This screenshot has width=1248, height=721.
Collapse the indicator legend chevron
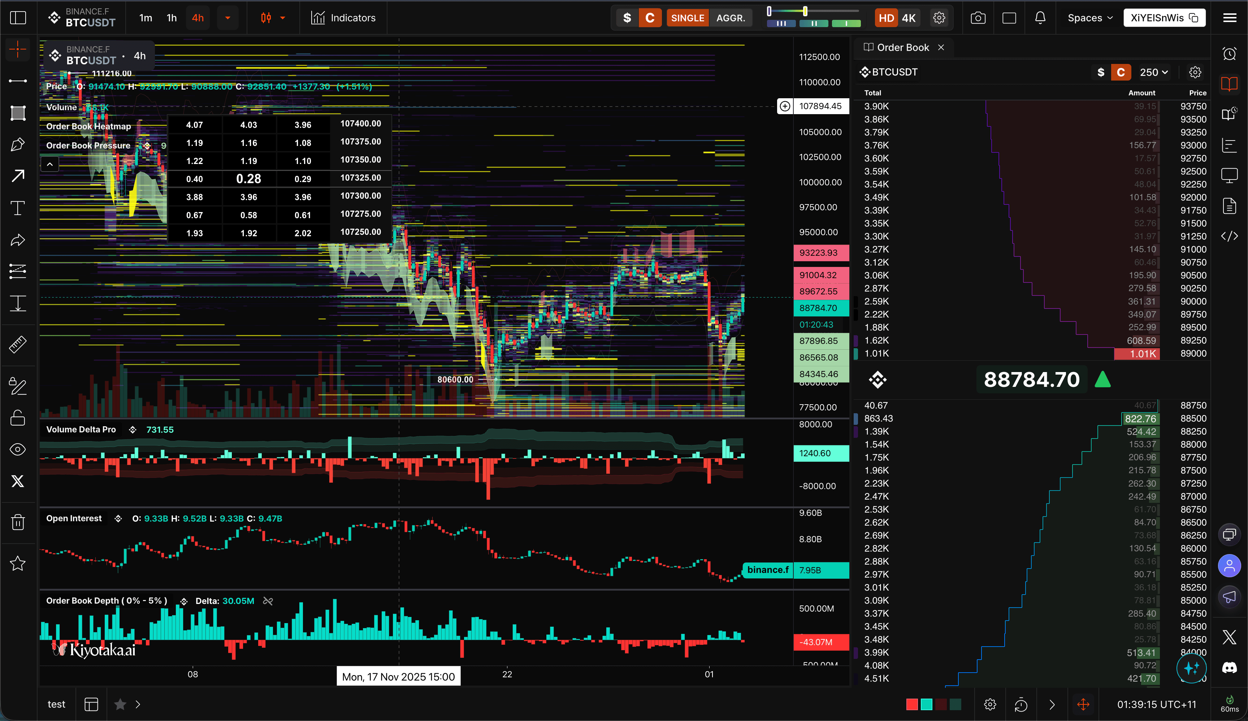click(50, 164)
